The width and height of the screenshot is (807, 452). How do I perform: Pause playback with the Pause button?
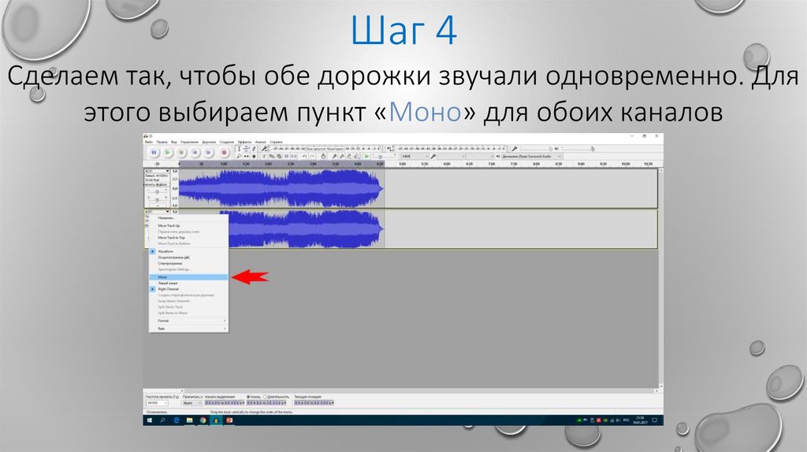[x=154, y=152]
